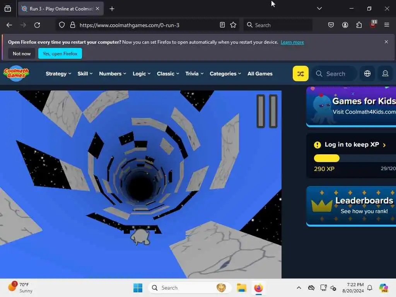Click the OneDrive cloud tray icon
396x297 pixels.
[x=311, y=288]
